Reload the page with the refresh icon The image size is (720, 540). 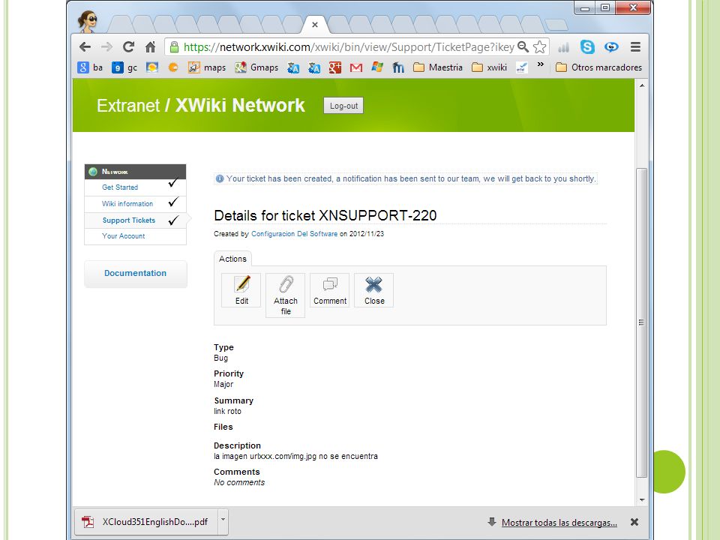pyautogui.click(x=128, y=46)
